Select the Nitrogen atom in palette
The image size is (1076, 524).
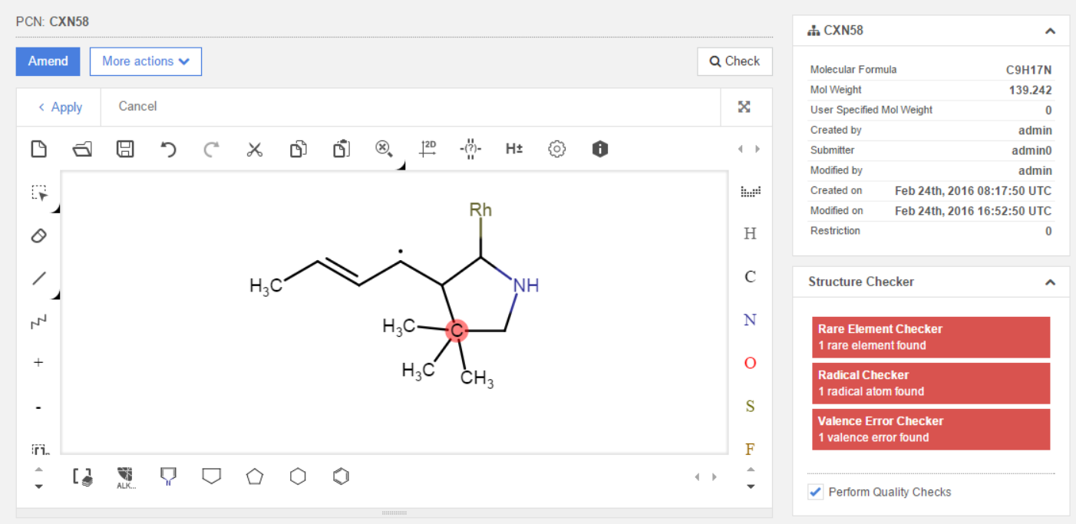[x=750, y=320]
